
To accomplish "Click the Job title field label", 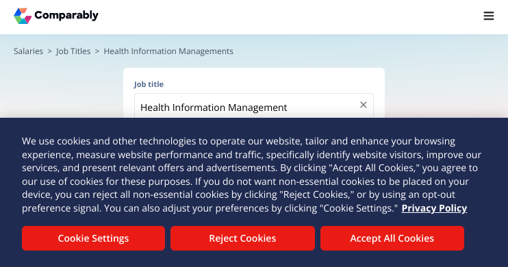I will point(149,84).
